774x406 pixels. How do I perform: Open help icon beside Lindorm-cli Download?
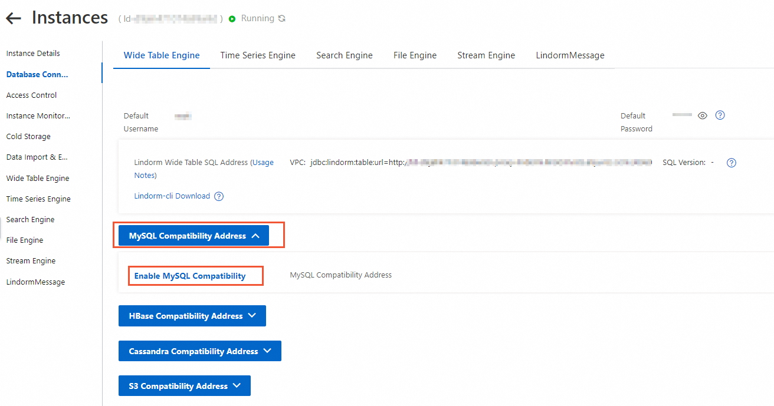click(219, 196)
